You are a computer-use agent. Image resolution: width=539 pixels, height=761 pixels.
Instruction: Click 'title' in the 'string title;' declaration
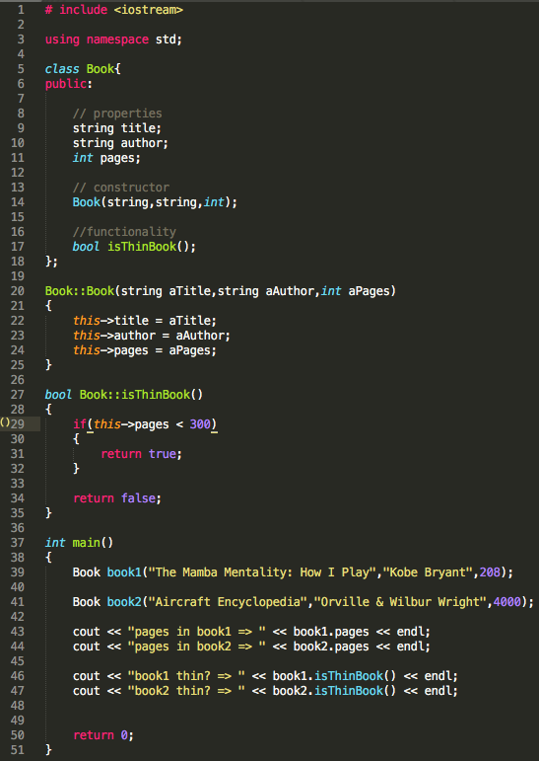tap(138, 128)
